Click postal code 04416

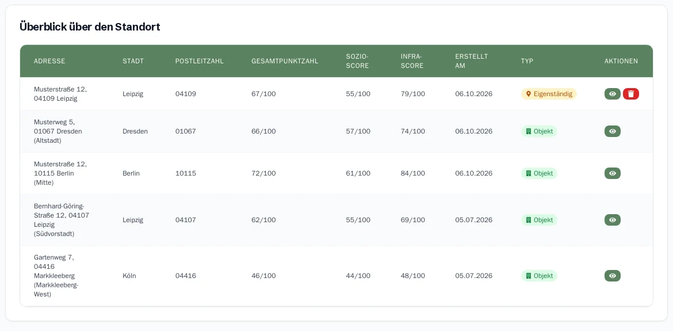(186, 276)
